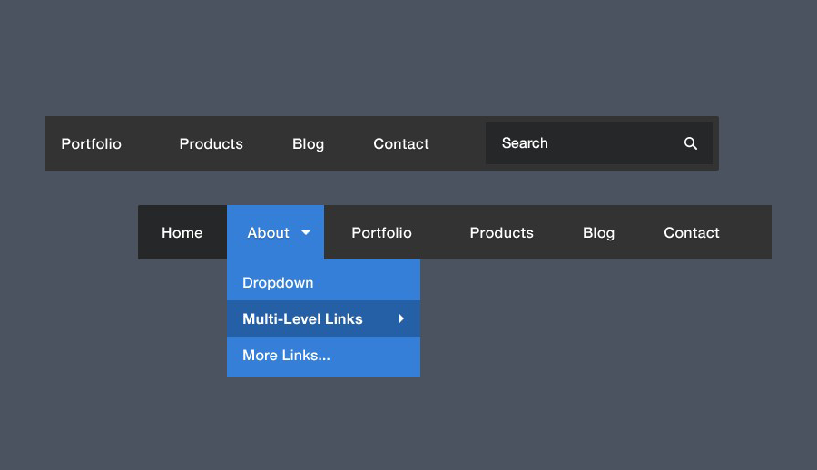
Task: Click the magnifier search icon
Action: (x=691, y=143)
